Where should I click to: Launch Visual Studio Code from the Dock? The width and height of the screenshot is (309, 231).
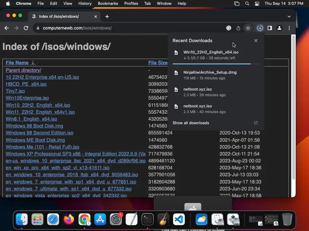[179, 219]
